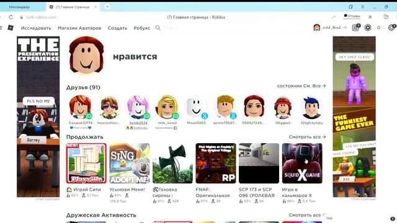Click the Отзывы button in the browser
The image size is (397, 223).
click(x=352, y=16)
